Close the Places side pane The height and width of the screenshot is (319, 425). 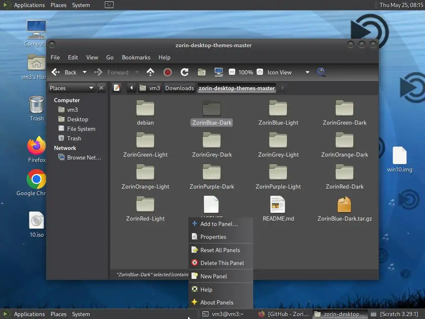(101, 88)
